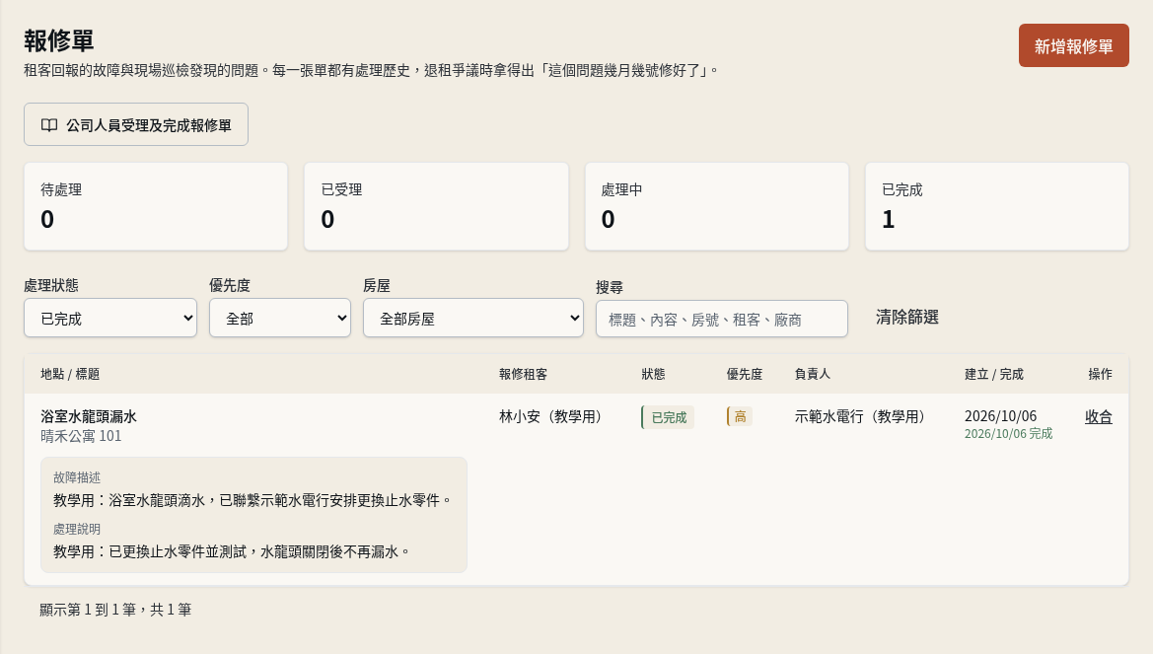Screen dimensions: 1153x654
Task: Click the 地點 / 標題 column header
Action: coord(70,374)
